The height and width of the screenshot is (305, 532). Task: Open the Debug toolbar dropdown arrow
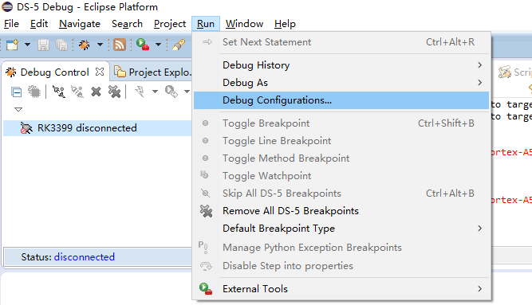pos(100,45)
